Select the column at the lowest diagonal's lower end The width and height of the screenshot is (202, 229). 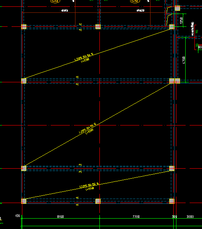click(x=24, y=201)
